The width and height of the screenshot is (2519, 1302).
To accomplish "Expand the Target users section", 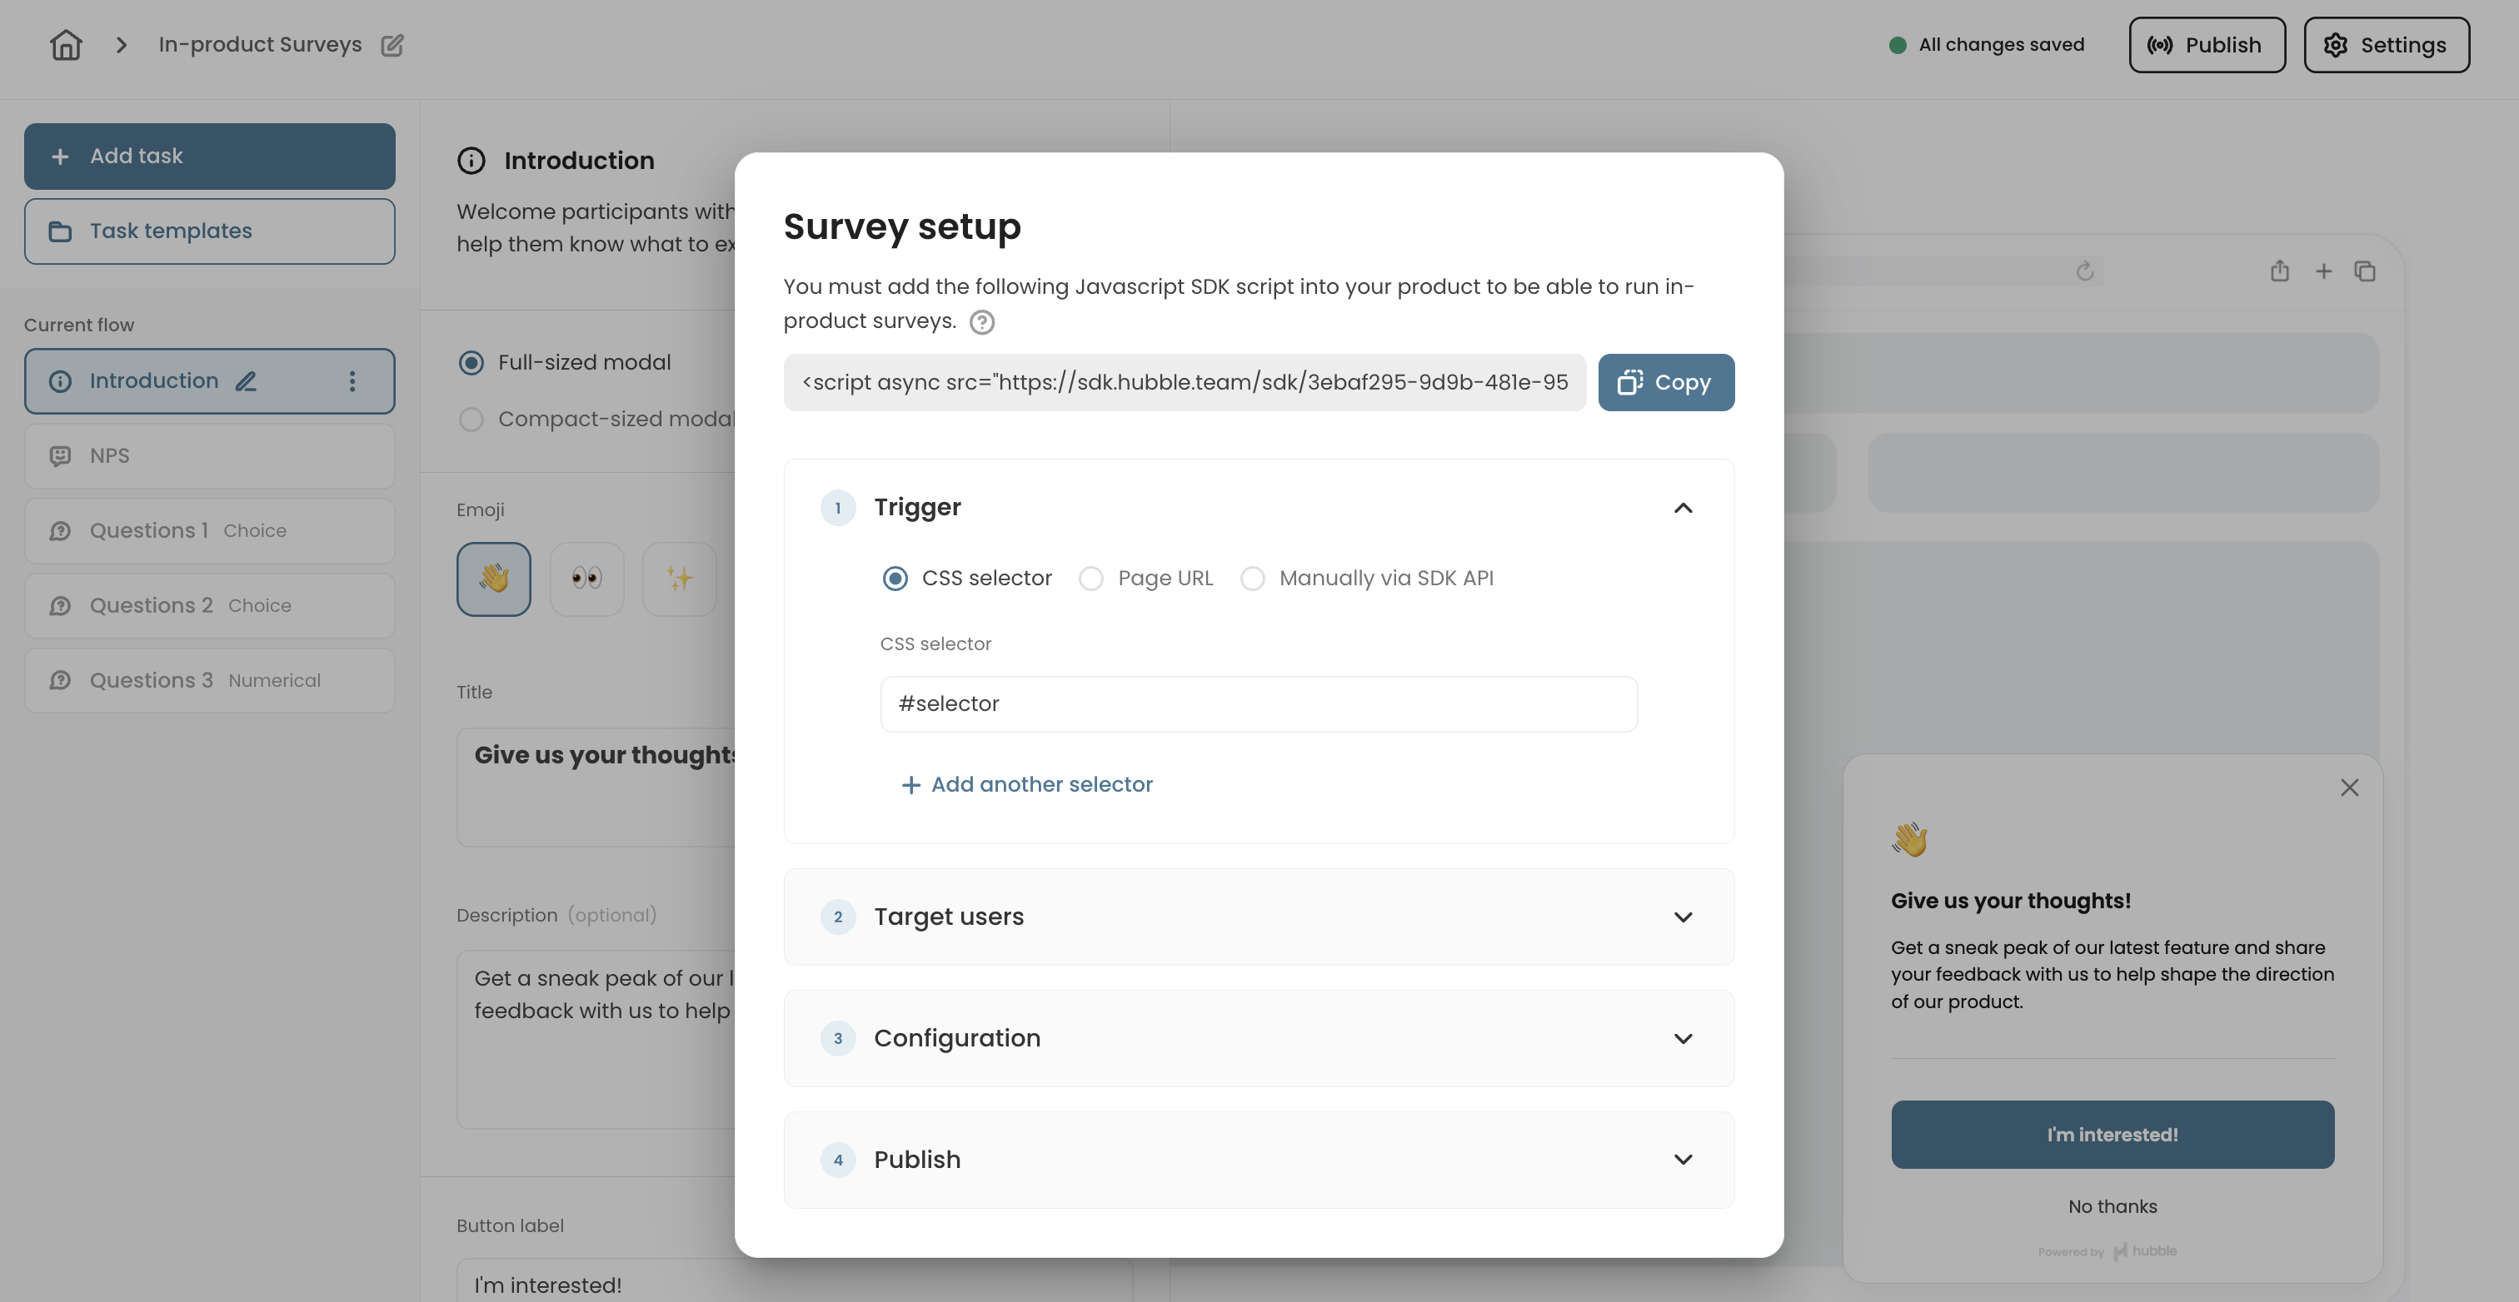I will point(1259,917).
